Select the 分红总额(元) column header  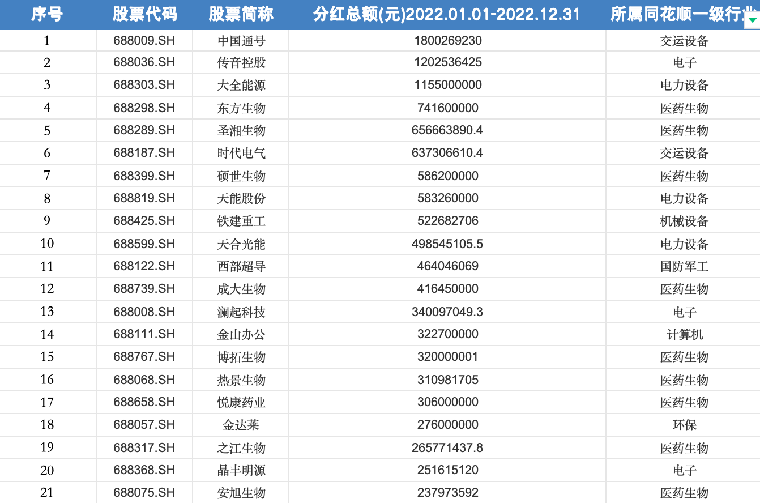click(447, 15)
